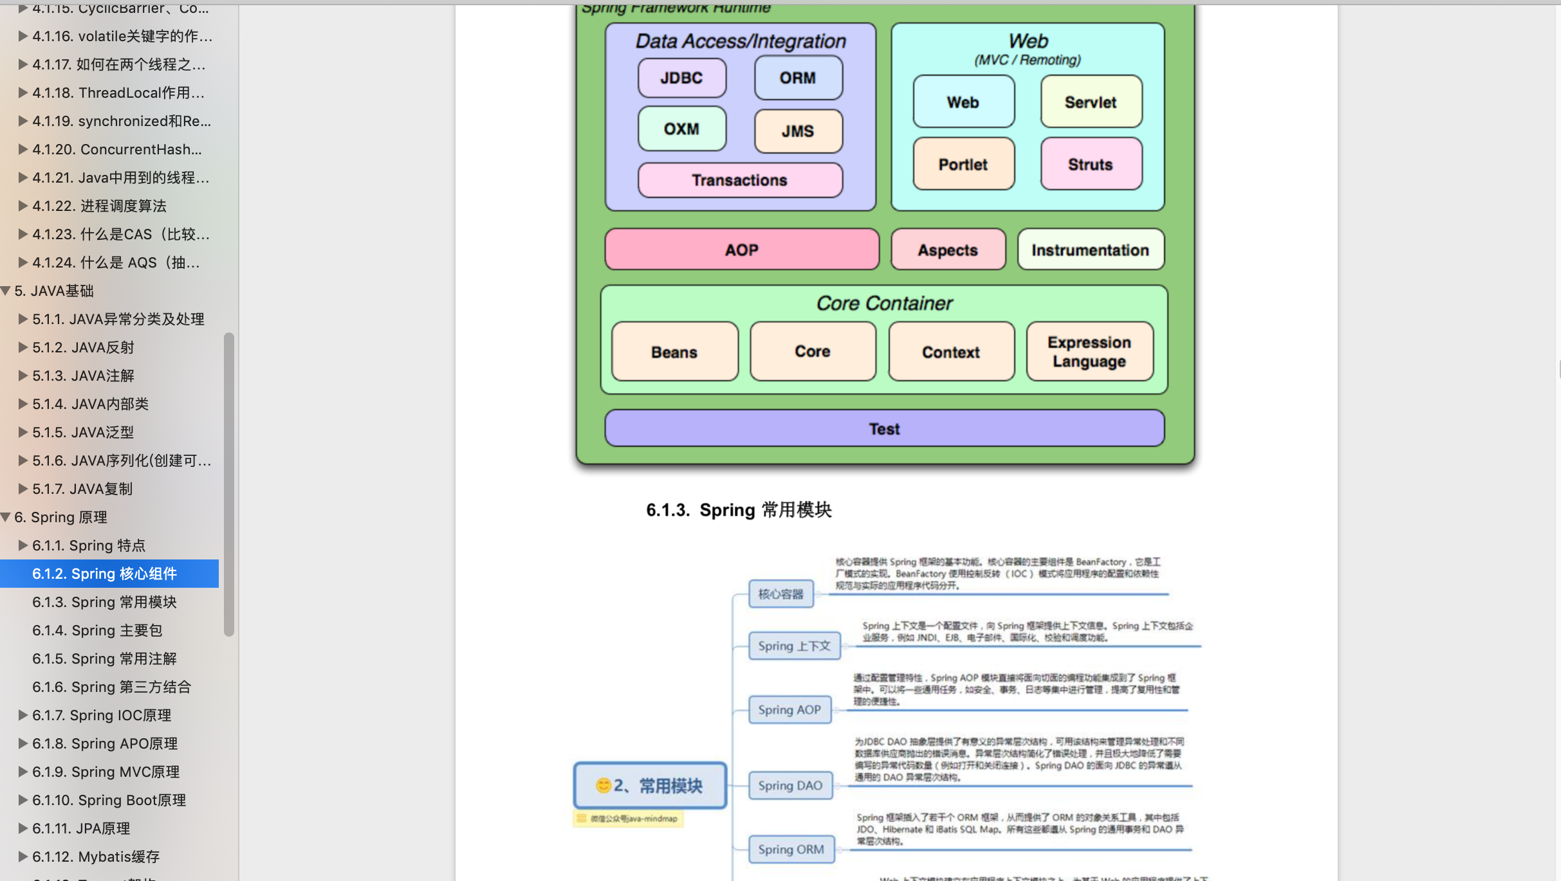This screenshot has width=1561, height=881.
Task: Click the java-mindmap yellow note label
Action: (x=628, y=819)
